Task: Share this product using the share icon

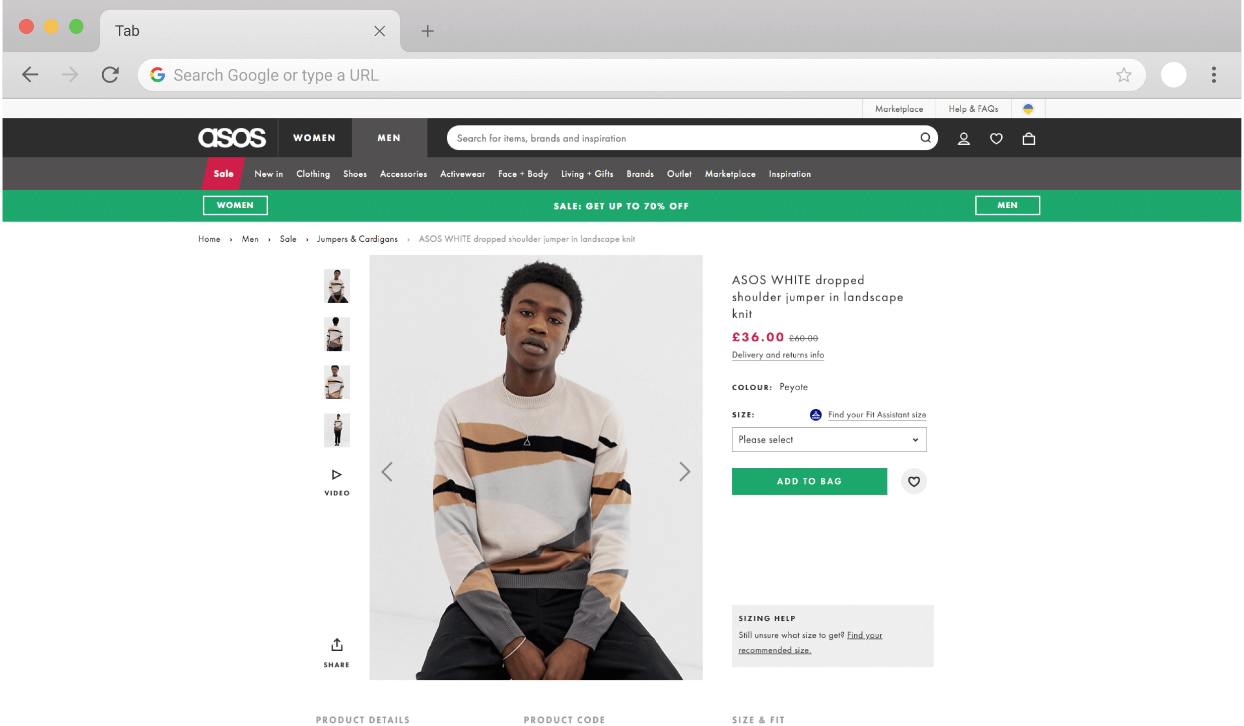Action: tap(336, 644)
